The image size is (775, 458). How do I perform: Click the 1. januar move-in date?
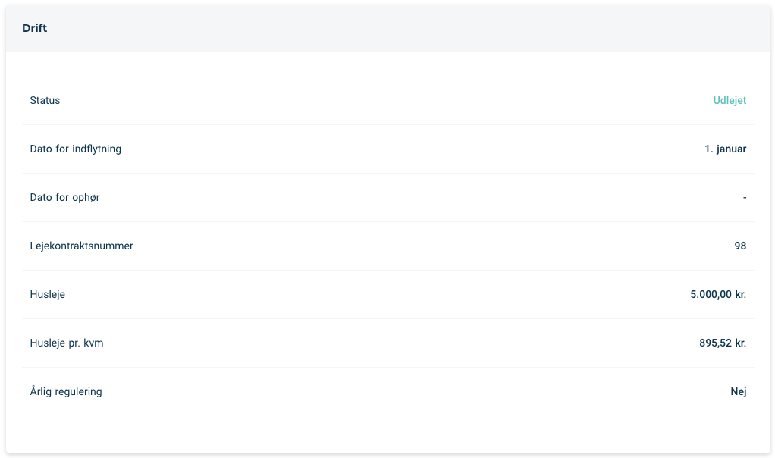(725, 149)
